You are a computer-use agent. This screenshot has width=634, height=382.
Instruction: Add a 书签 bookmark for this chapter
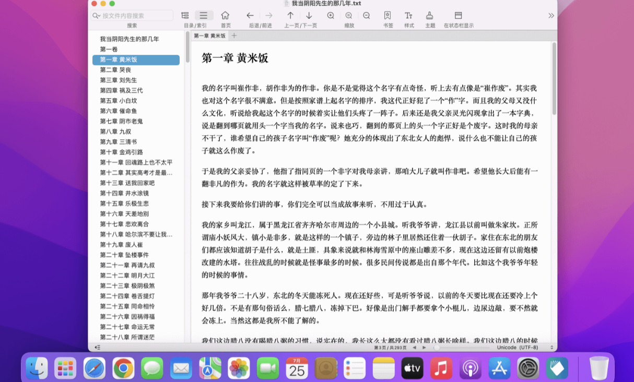point(387,15)
